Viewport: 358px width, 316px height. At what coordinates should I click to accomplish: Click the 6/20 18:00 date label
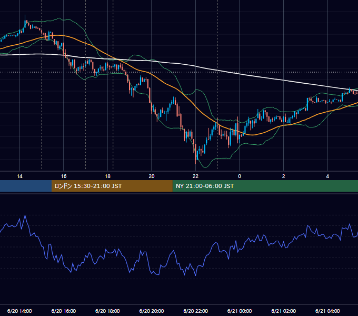pos(107,311)
